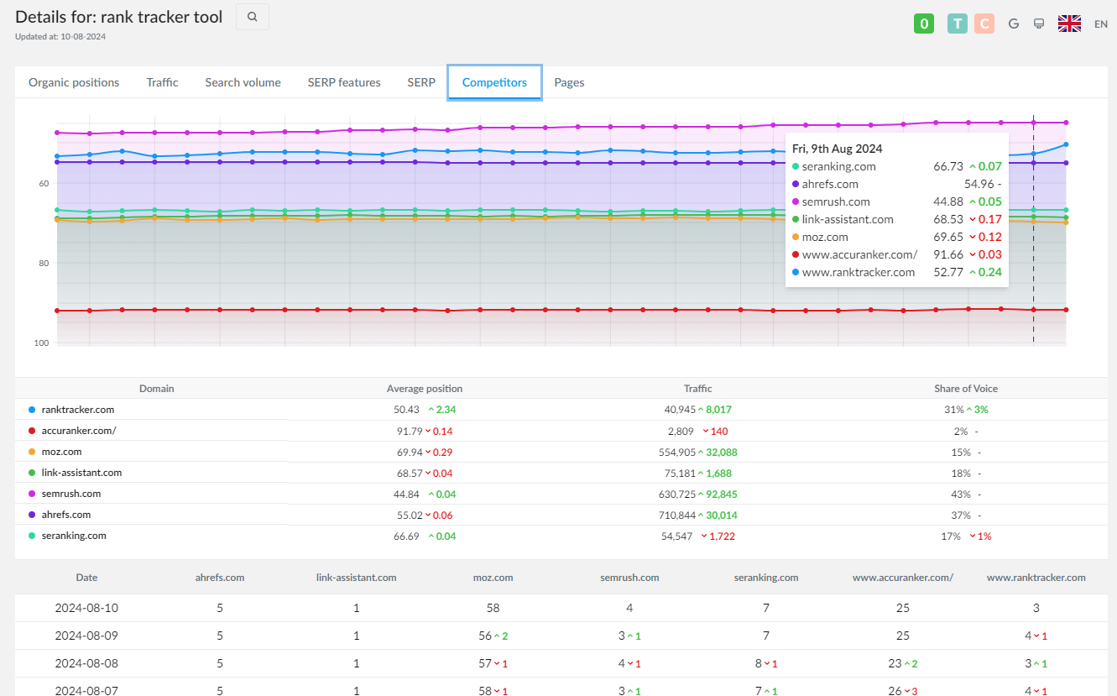
Task: Click the teal T badge
Action: [958, 24]
